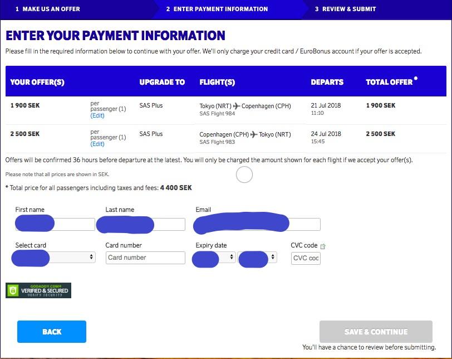452x359 pixels.
Task: Click the Total Offer column header
Action: (390, 82)
